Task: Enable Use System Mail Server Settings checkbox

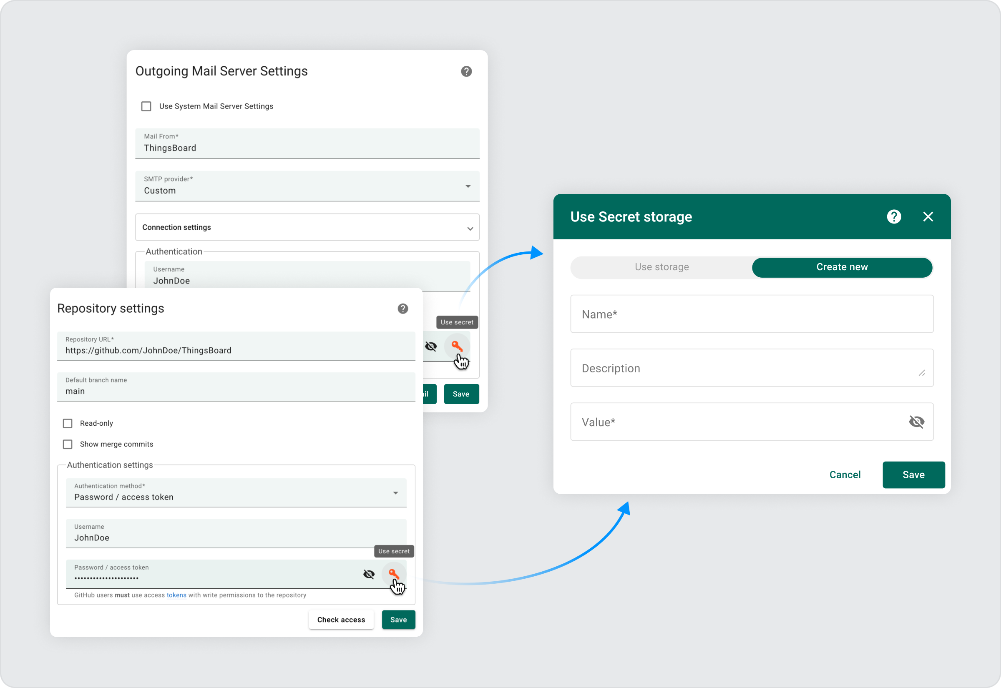Action: point(146,106)
